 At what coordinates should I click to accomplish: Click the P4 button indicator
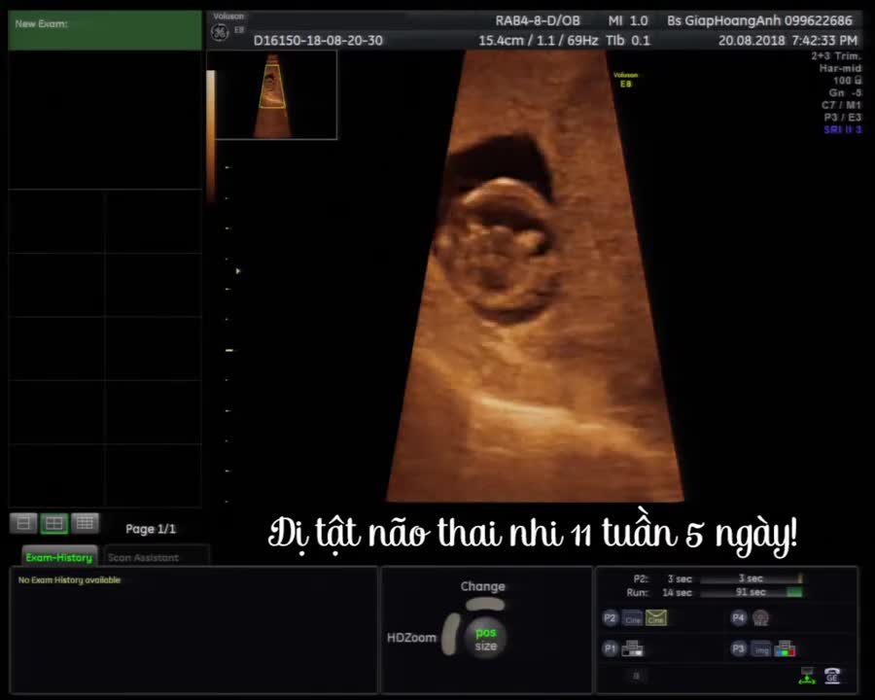738,617
